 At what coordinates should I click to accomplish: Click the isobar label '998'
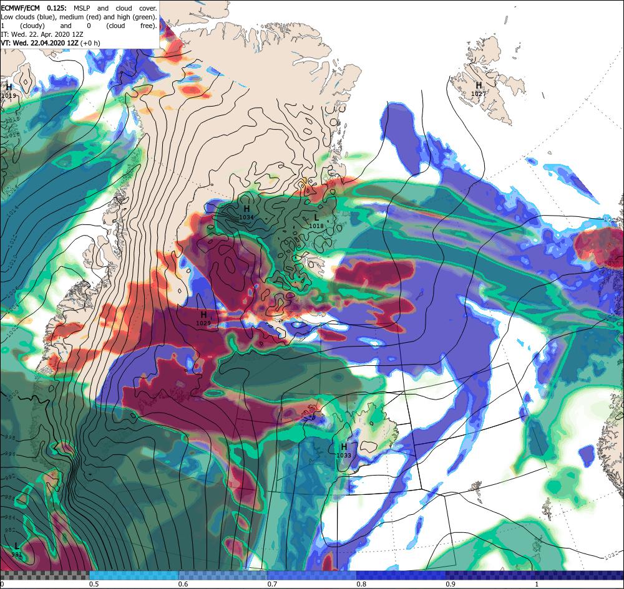(9, 437)
